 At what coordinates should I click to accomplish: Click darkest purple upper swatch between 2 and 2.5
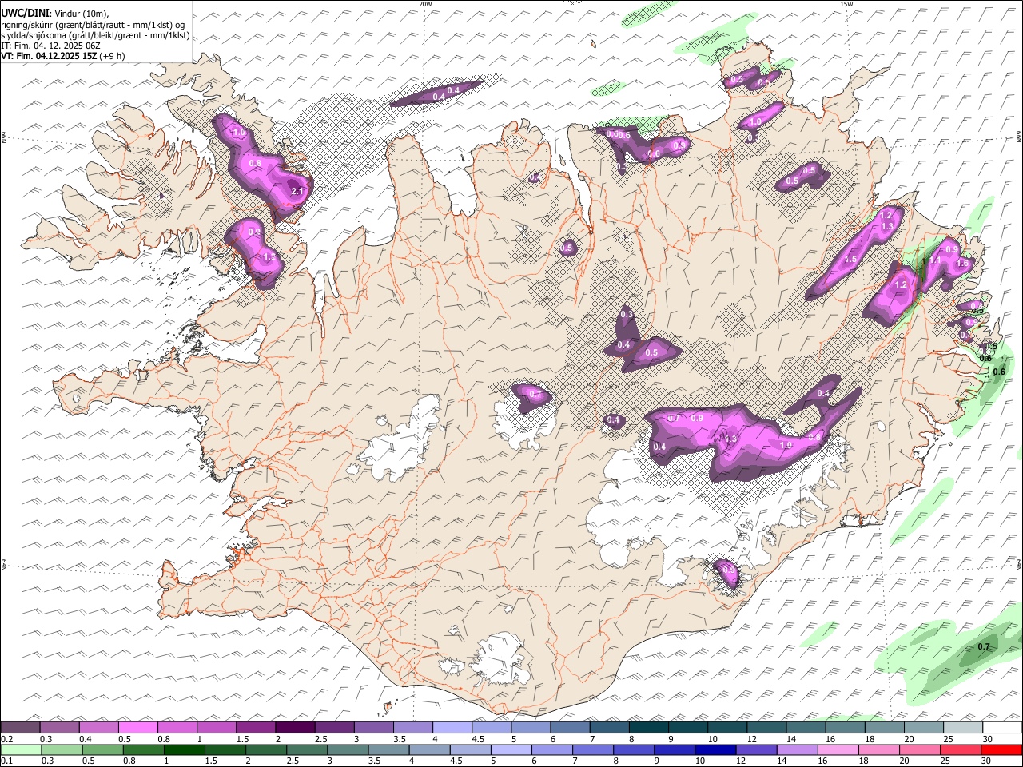(x=294, y=727)
